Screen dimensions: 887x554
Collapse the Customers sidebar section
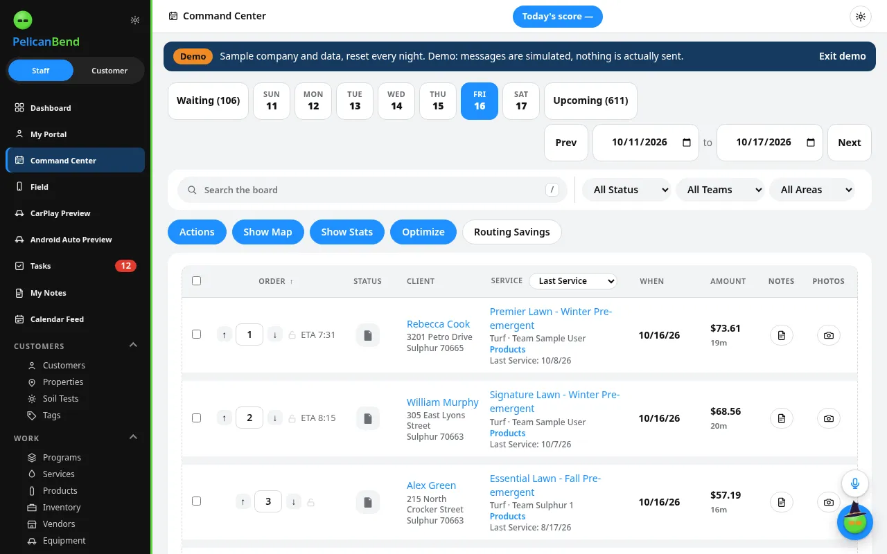point(133,346)
